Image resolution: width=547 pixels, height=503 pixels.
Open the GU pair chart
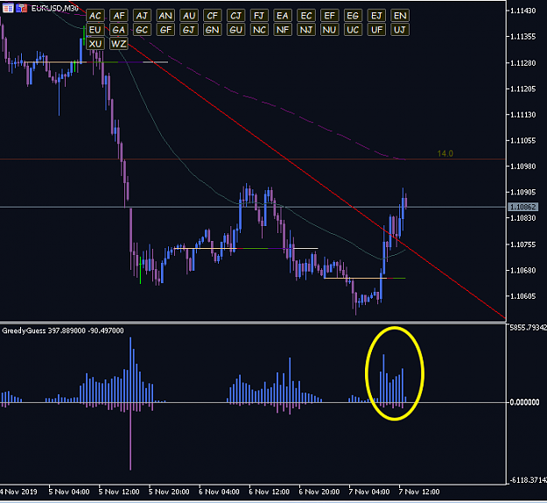[x=235, y=30]
